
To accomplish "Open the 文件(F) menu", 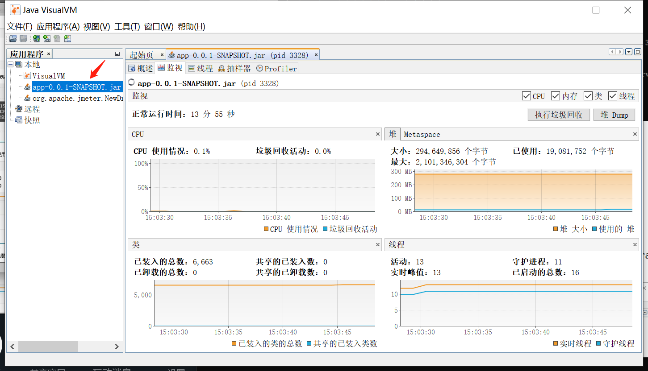I will pyautogui.click(x=20, y=27).
